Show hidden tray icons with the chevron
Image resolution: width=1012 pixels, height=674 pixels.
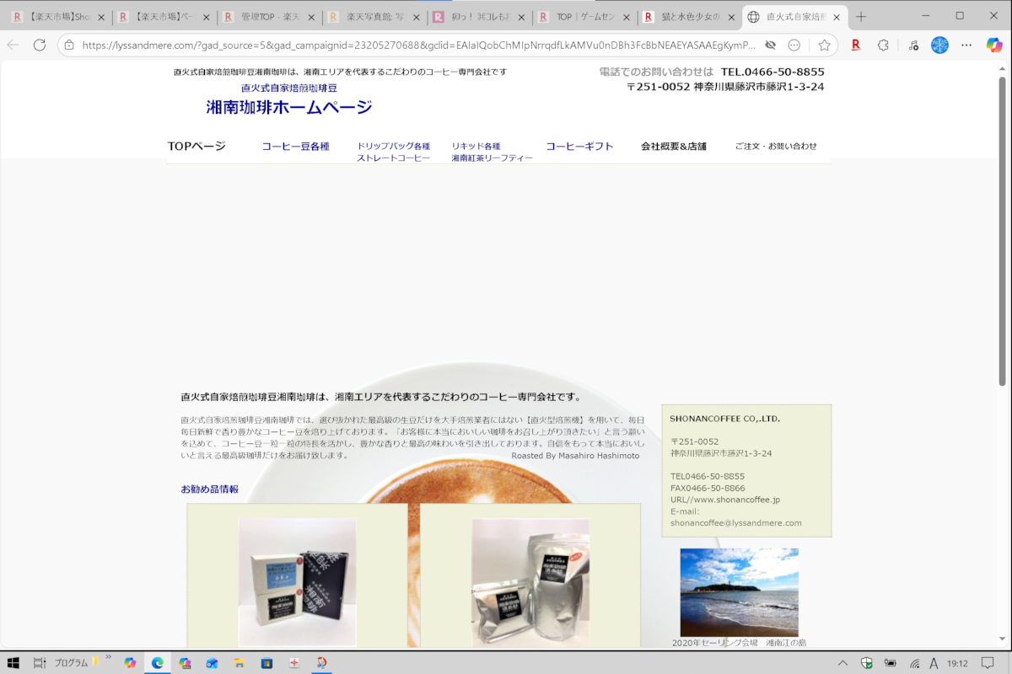[x=843, y=663]
